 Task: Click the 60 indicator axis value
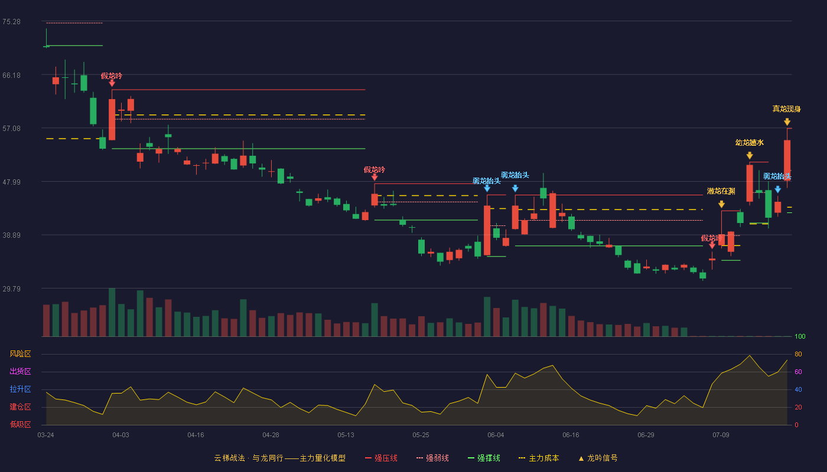[x=798, y=372]
